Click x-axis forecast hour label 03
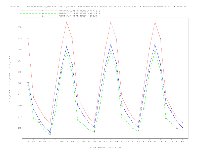The image size is (199, 154). coord(34,141)
